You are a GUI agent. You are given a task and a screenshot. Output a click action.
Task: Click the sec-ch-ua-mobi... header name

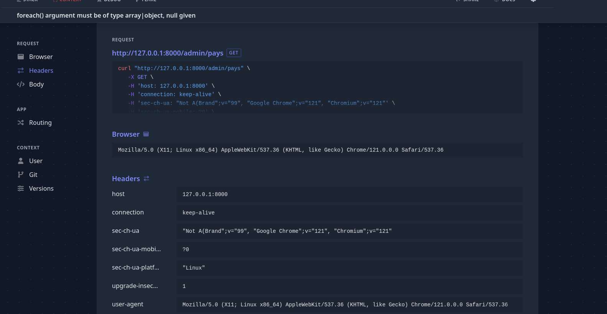point(137,249)
